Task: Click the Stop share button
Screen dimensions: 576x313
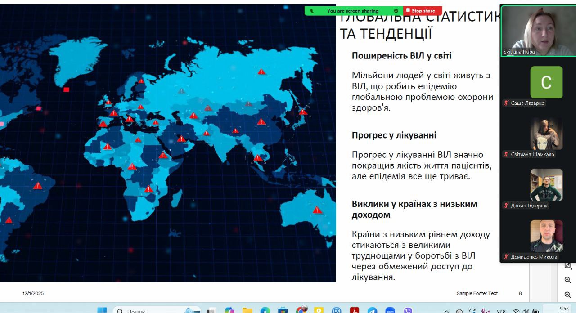Action: (423, 11)
